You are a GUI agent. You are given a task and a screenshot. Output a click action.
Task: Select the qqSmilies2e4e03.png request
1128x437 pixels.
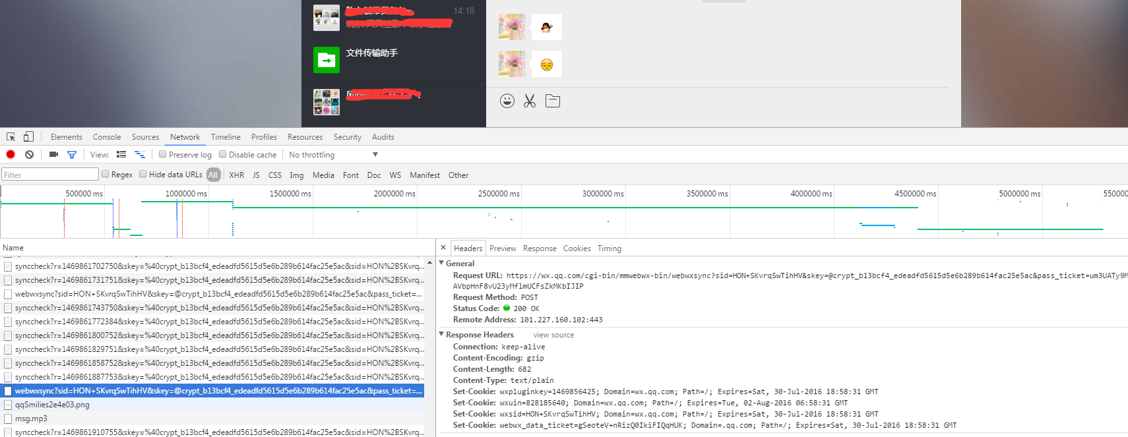click(x=212, y=405)
